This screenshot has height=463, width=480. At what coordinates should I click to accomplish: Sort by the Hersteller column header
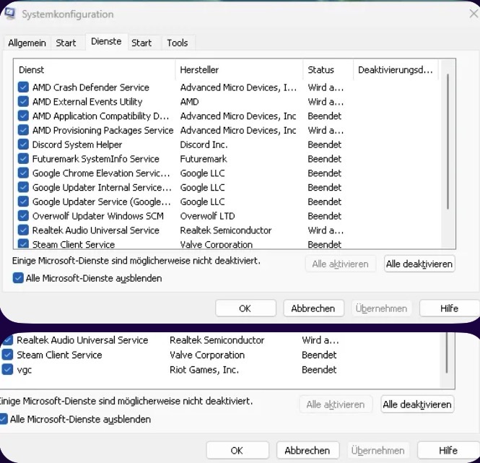(240, 70)
